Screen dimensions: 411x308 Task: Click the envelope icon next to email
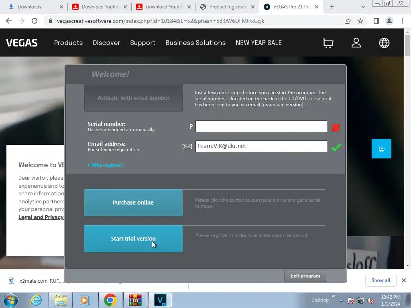click(187, 146)
